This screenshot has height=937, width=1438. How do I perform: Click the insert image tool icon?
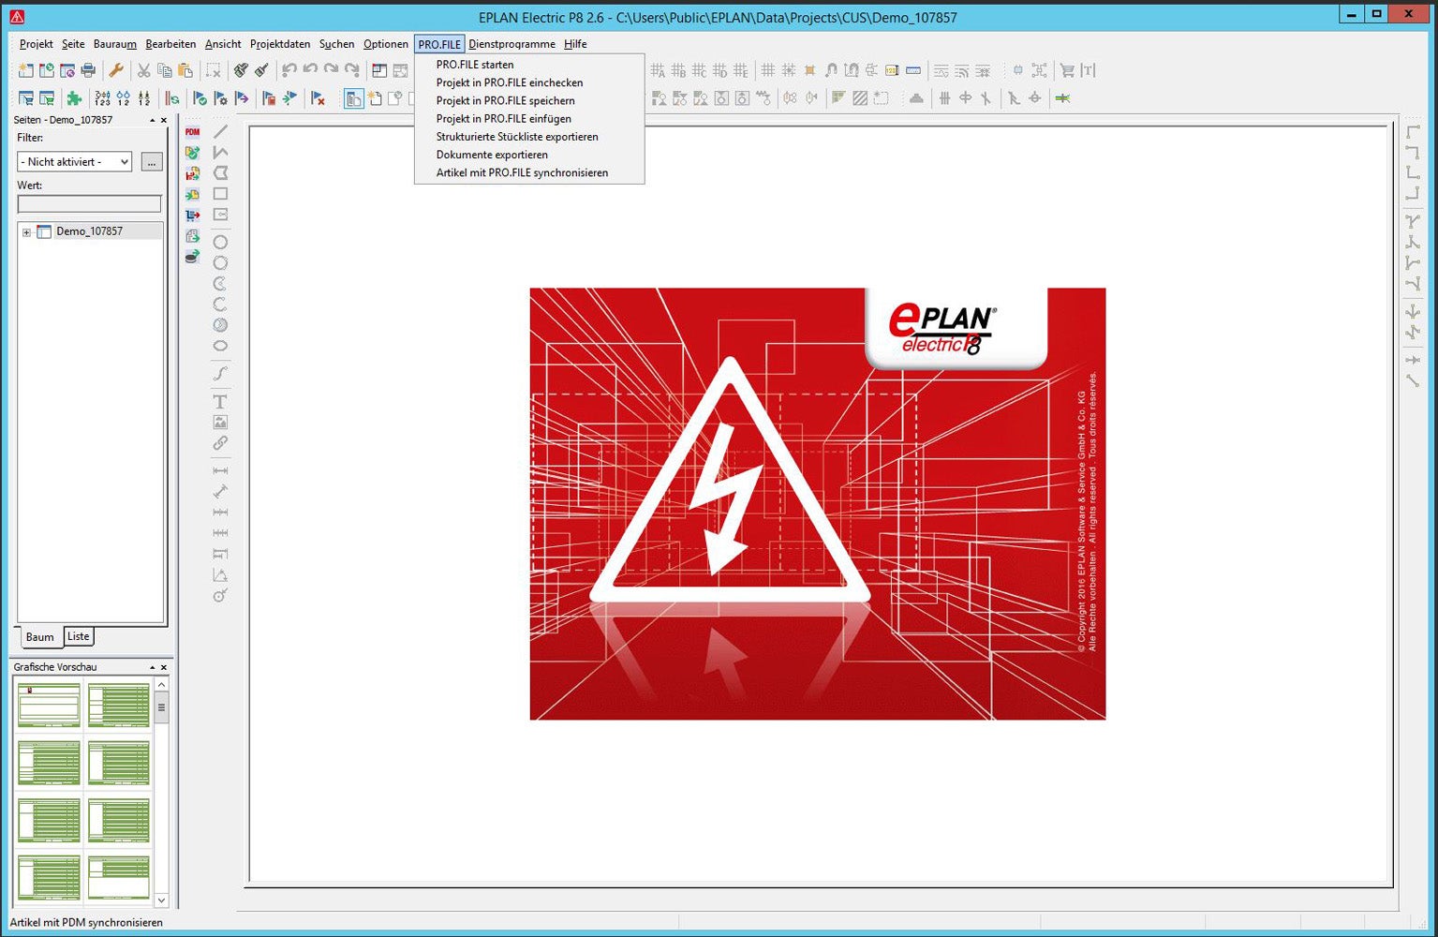tap(220, 423)
